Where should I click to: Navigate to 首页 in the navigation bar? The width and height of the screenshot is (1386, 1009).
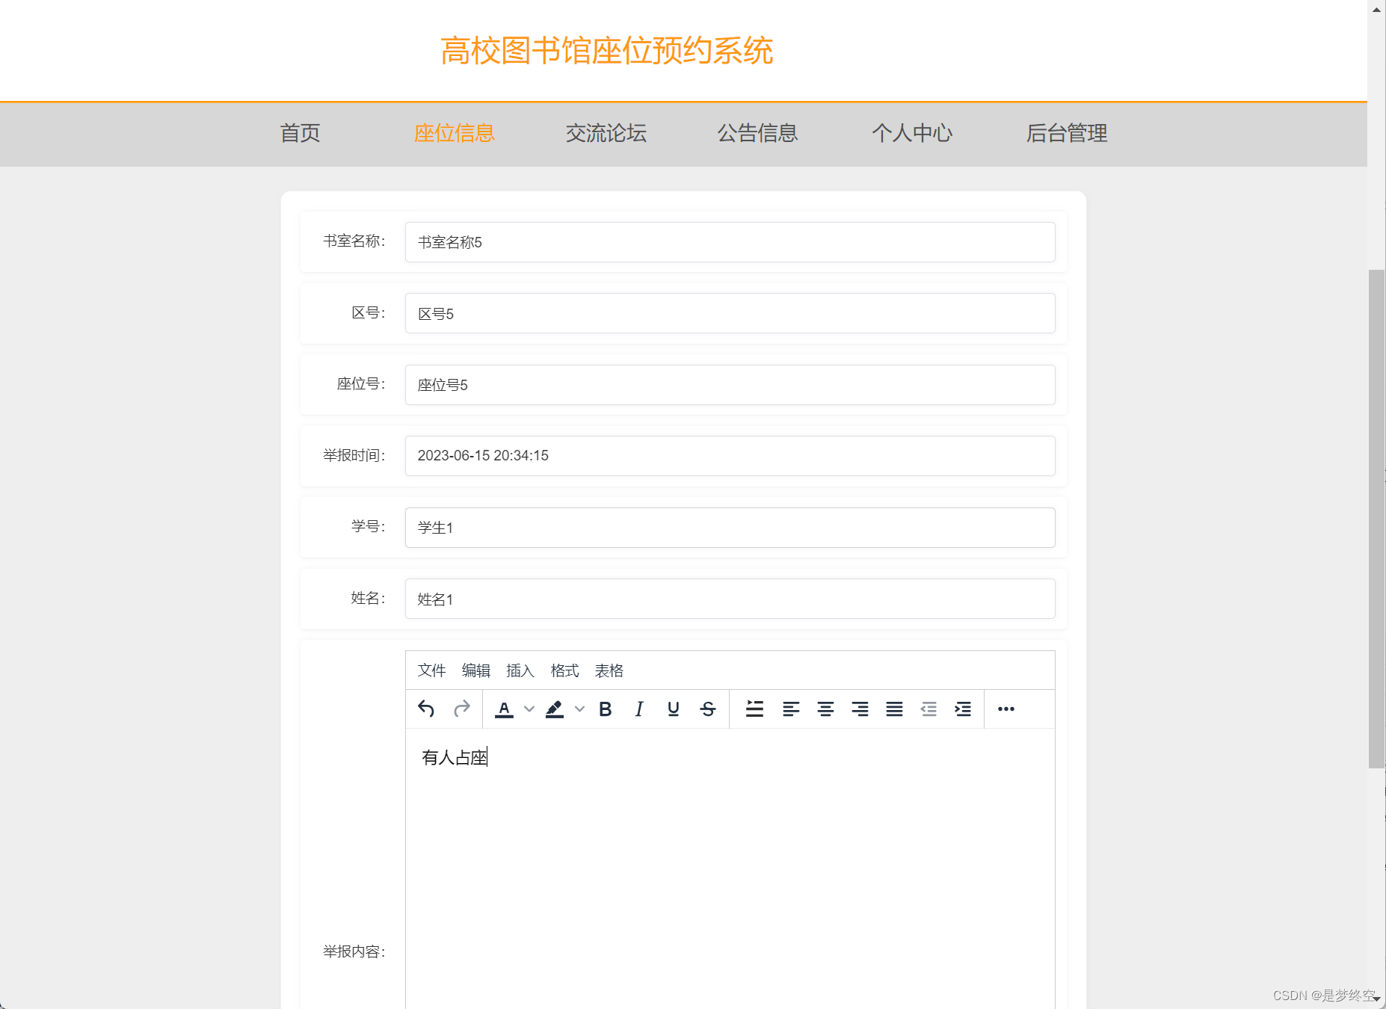click(x=300, y=134)
